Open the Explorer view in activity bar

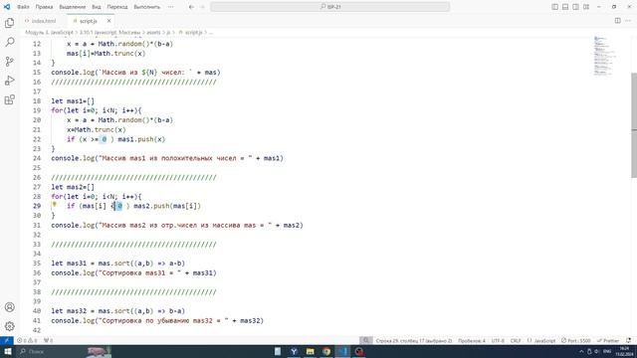(x=9, y=23)
